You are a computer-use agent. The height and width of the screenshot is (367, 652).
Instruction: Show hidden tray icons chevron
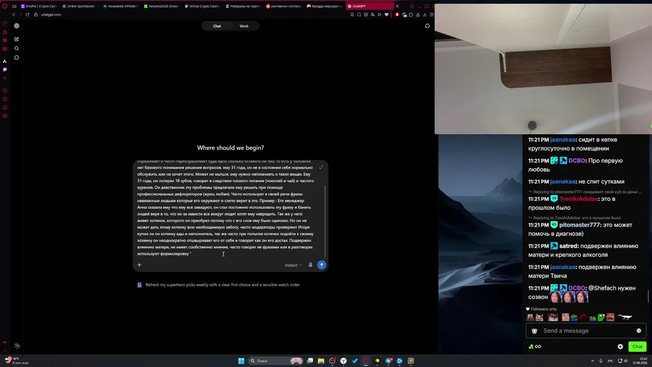(x=592, y=361)
